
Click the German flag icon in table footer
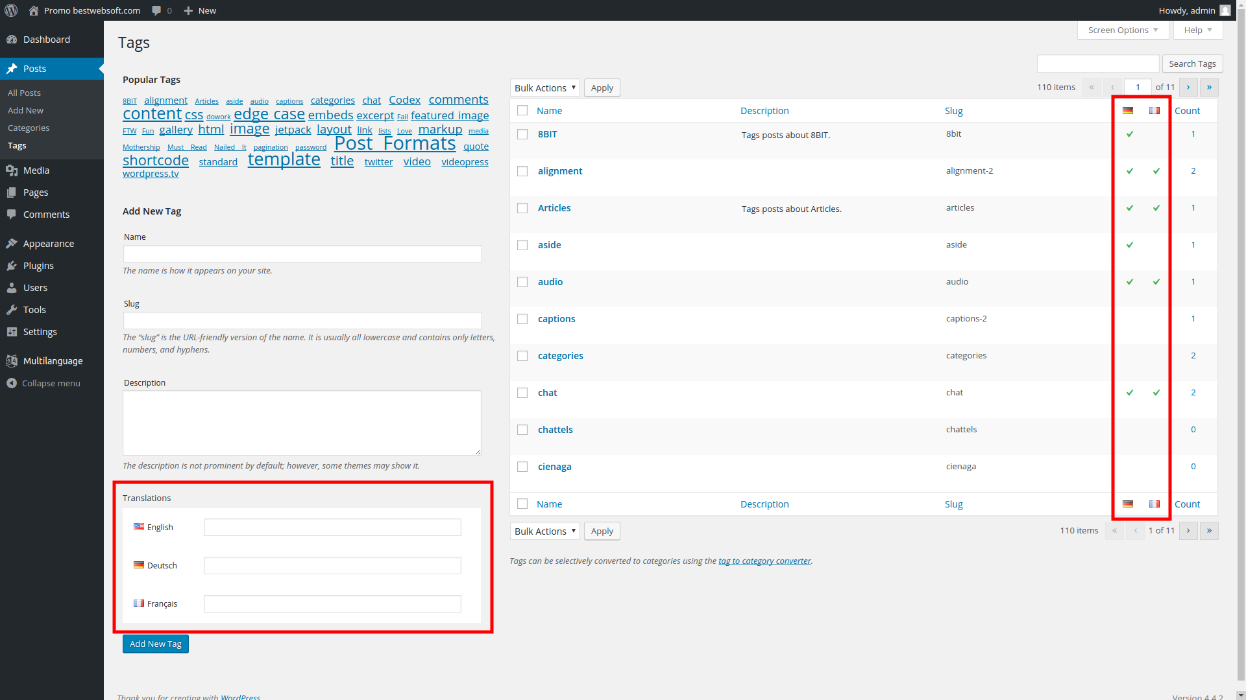(x=1128, y=504)
